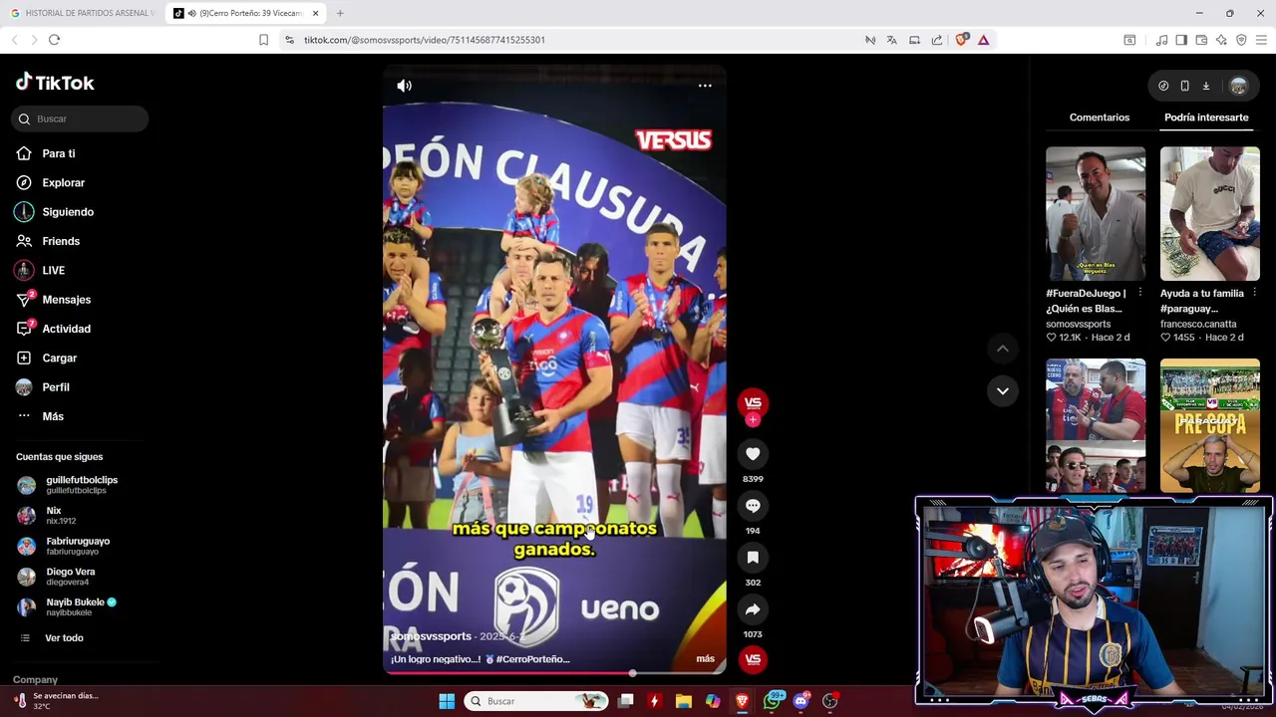Open the PRE COPA video thumbnail
1276x717 pixels.
1210,426
